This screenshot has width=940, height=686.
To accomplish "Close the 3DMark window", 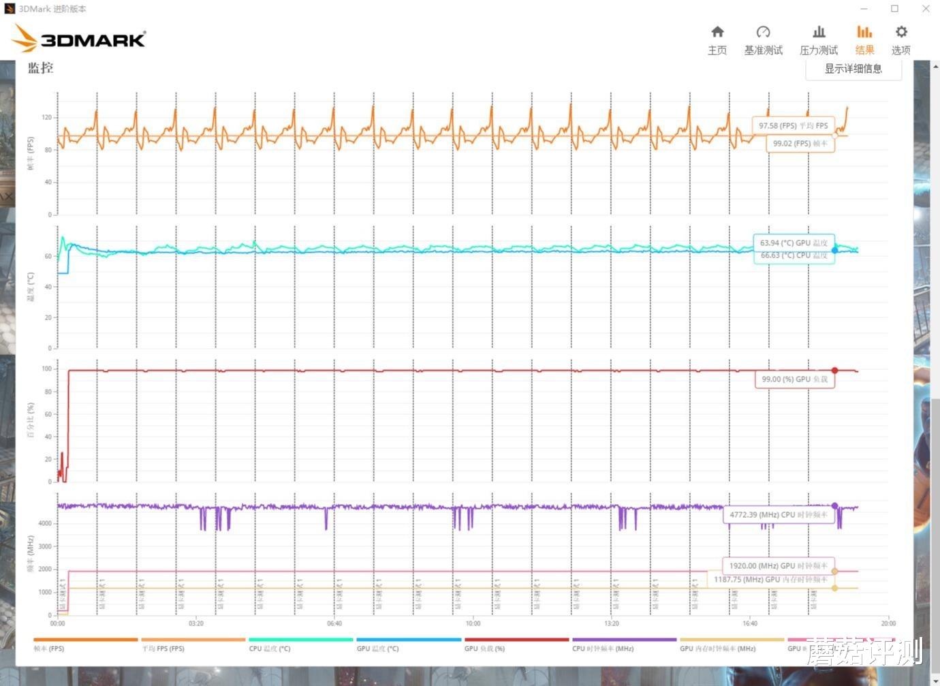I will (926, 9).
